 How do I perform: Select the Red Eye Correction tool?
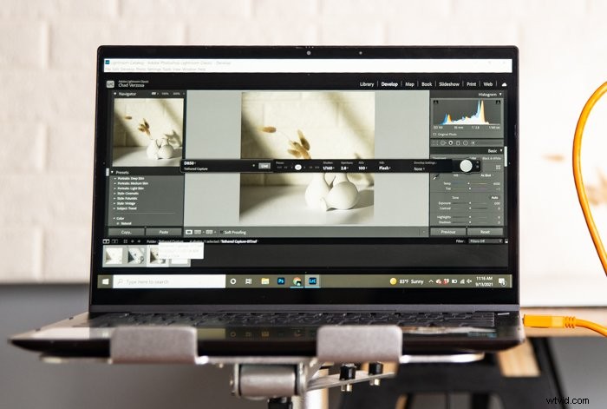451,143
